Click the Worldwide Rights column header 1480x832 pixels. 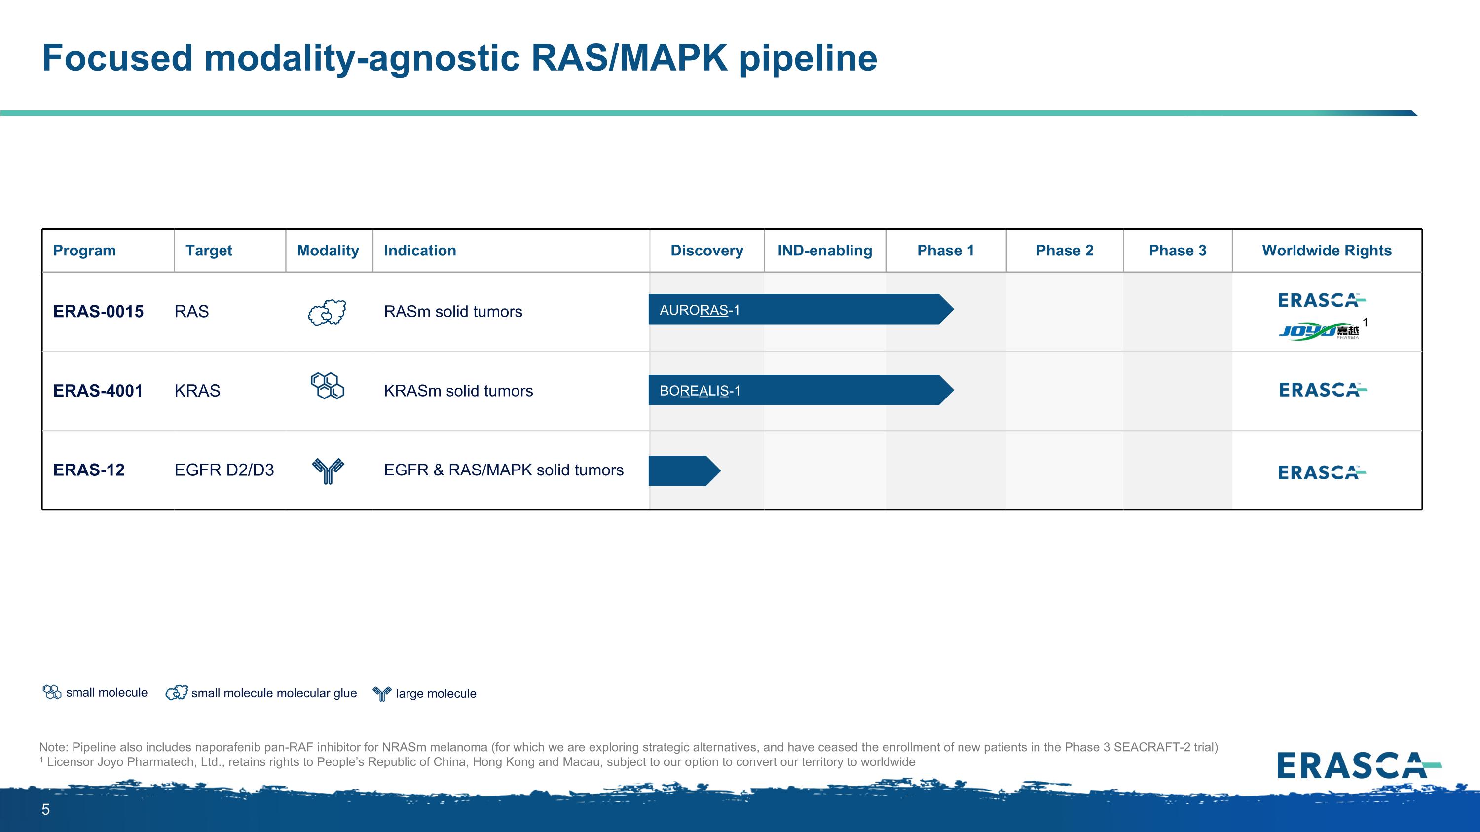click(x=1327, y=251)
